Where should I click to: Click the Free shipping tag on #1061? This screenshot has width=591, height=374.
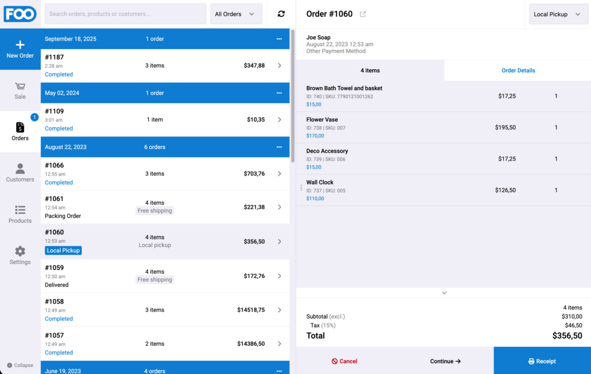[x=155, y=210]
